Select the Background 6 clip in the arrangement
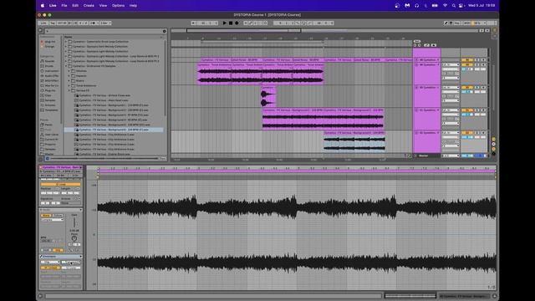The image size is (535, 301). pos(354,141)
